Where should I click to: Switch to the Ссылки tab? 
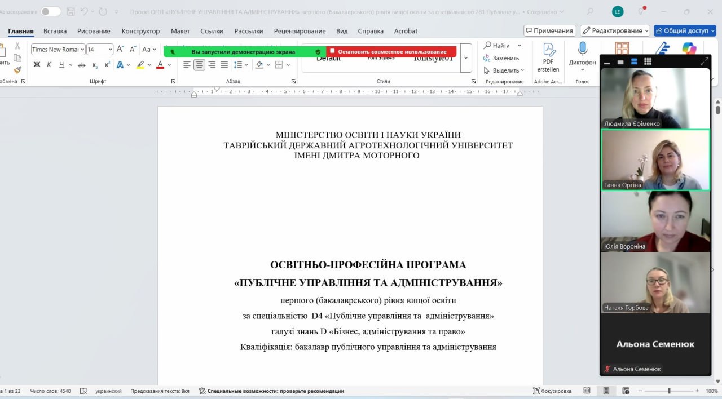212,31
